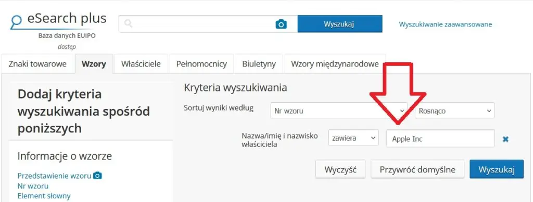Click the eSearch plus magnifier logo

pyautogui.click(x=16, y=22)
